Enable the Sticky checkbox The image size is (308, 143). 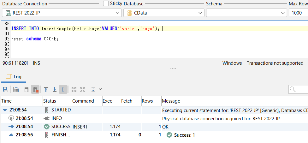pyautogui.click(x=106, y=3)
